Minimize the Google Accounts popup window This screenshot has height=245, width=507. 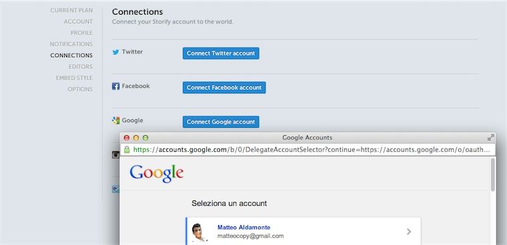(x=136, y=138)
